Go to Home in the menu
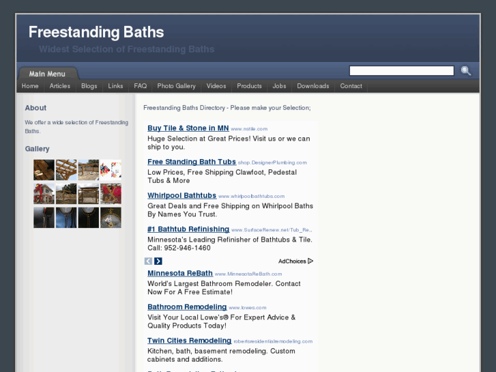The width and height of the screenshot is (496, 372). [30, 86]
